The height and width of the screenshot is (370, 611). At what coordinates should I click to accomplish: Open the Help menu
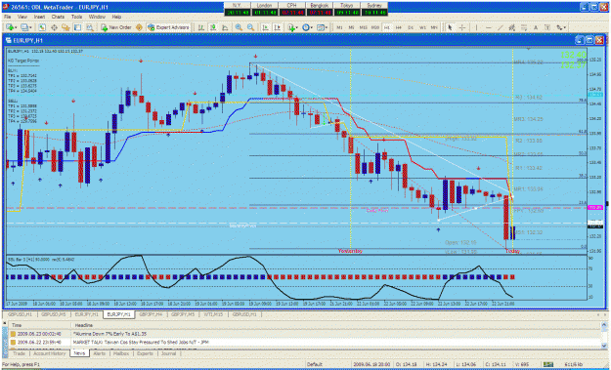[116, 18]
